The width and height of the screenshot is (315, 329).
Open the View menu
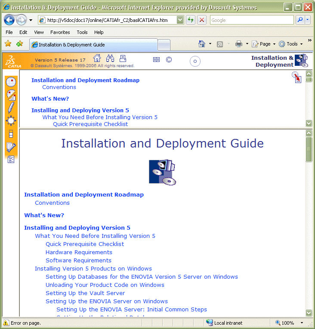pyautogui.click(x=39, y=32)
